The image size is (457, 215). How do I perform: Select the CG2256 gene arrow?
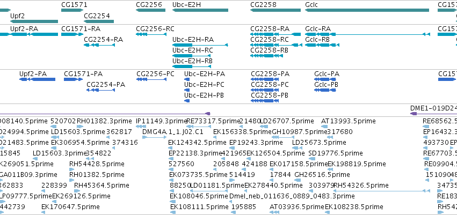click(150, 10)
